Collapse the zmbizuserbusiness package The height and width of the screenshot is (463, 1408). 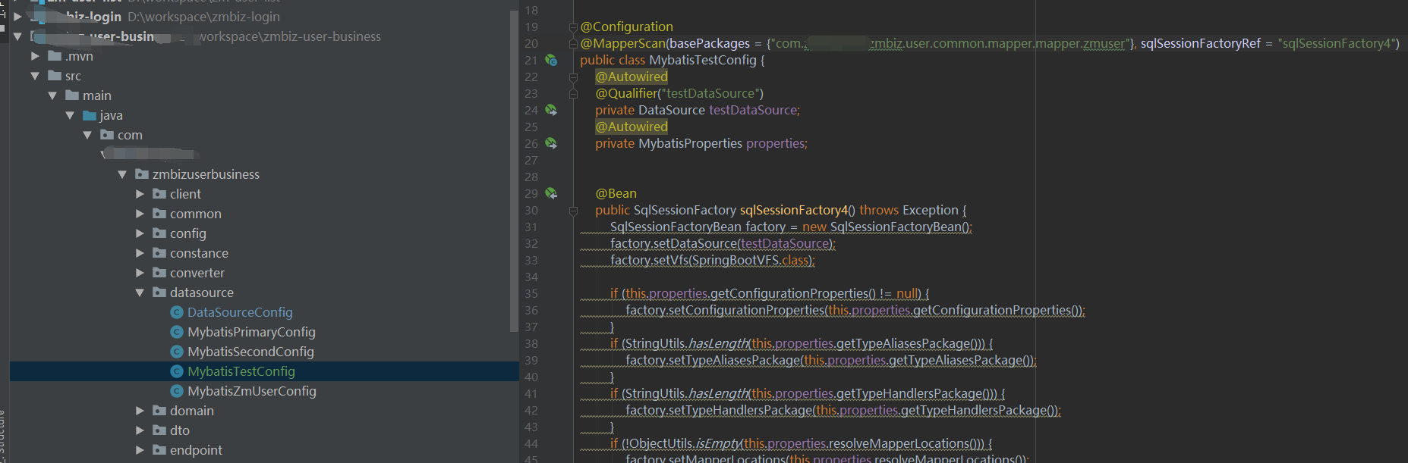coord(122,174)
